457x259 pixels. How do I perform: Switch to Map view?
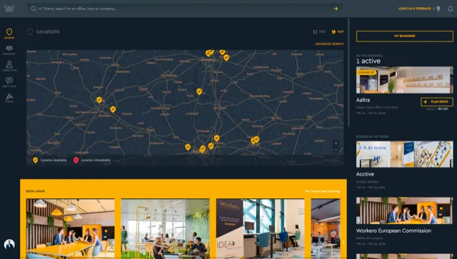[x=338, y=31]
